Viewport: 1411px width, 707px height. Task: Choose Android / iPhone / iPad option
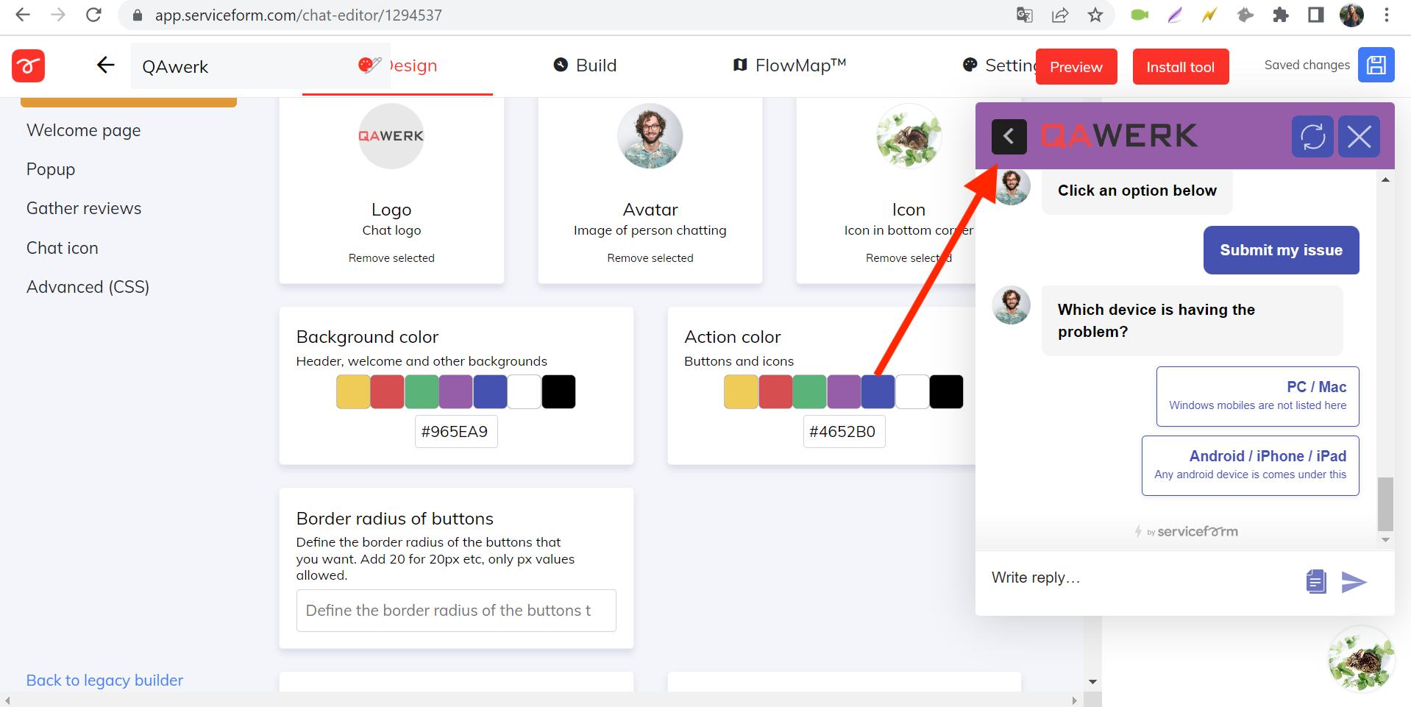(x=1250, y=465)
